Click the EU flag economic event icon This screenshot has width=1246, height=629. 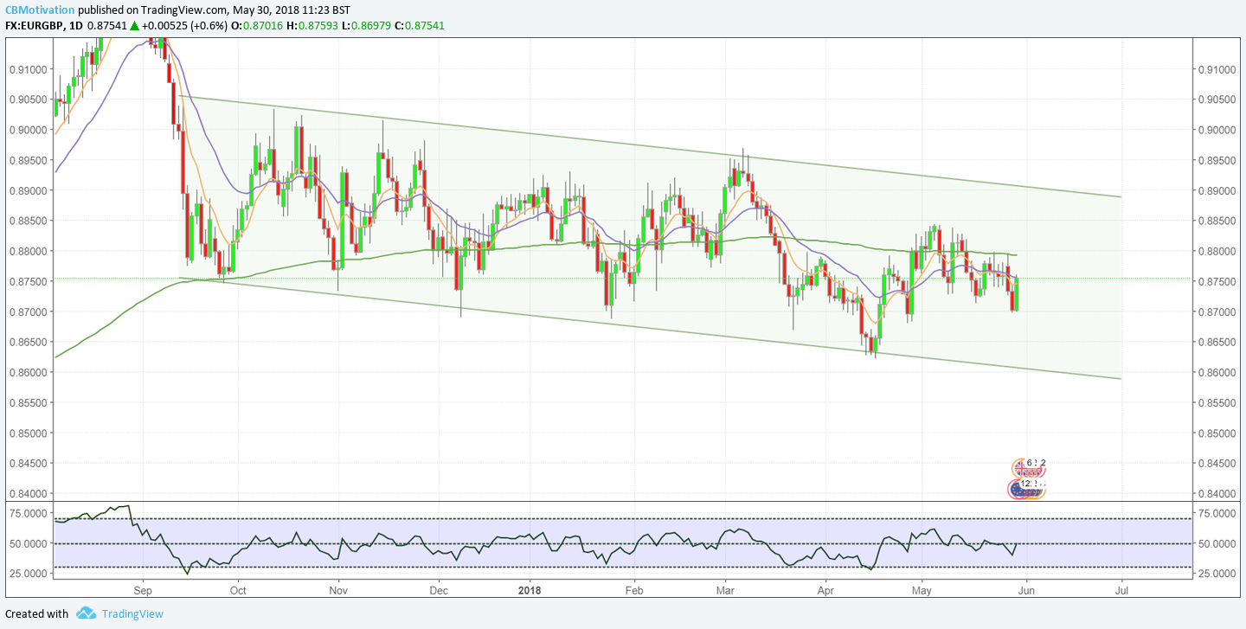coord(1017,490)
